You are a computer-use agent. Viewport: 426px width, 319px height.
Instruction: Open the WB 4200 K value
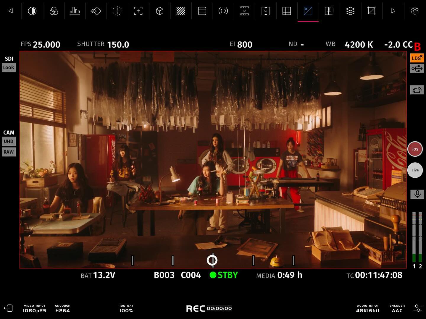pos(359,45)
